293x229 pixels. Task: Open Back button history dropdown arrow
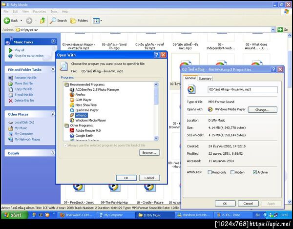click(21, 21)
